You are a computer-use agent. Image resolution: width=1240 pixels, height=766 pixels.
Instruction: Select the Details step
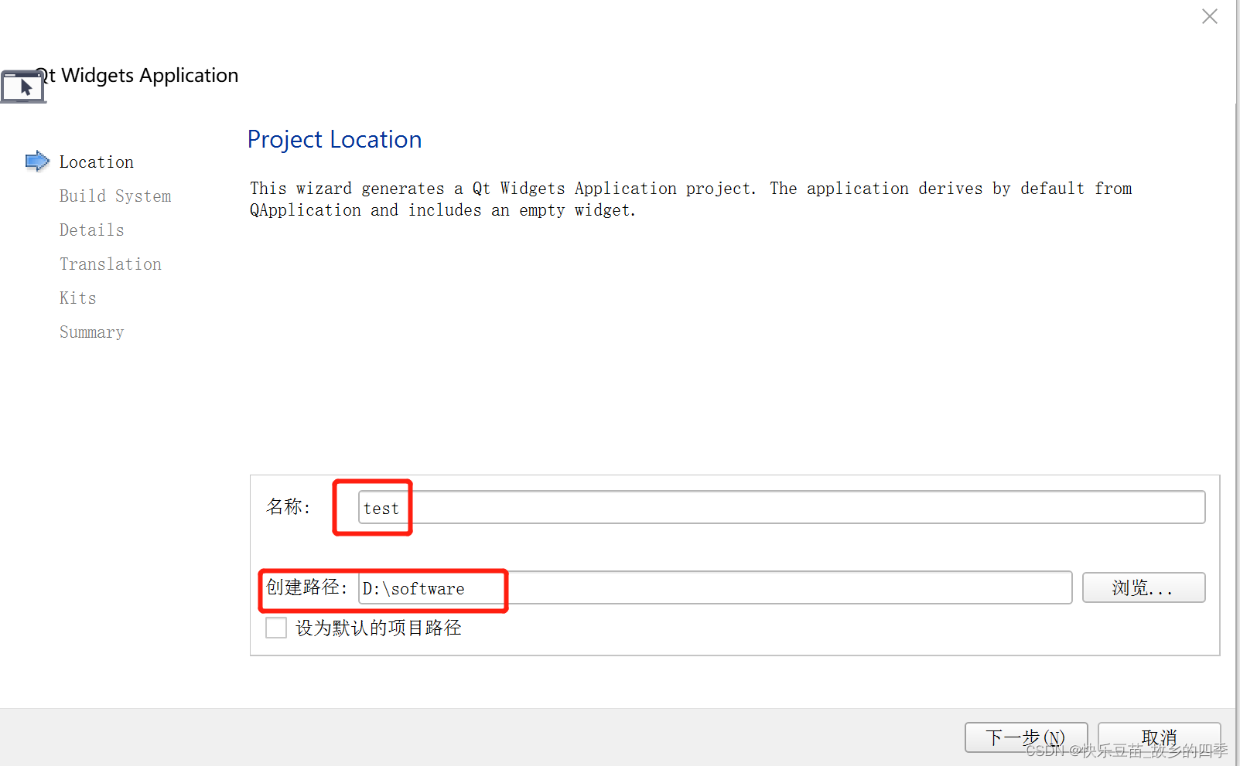tap(92, 230)
